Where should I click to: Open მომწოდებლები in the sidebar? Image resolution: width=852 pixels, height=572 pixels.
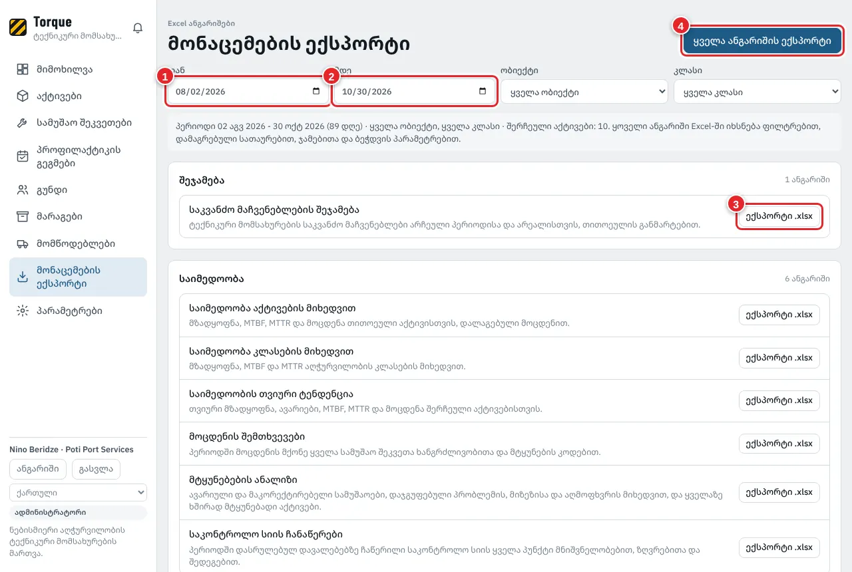[78, 244]
